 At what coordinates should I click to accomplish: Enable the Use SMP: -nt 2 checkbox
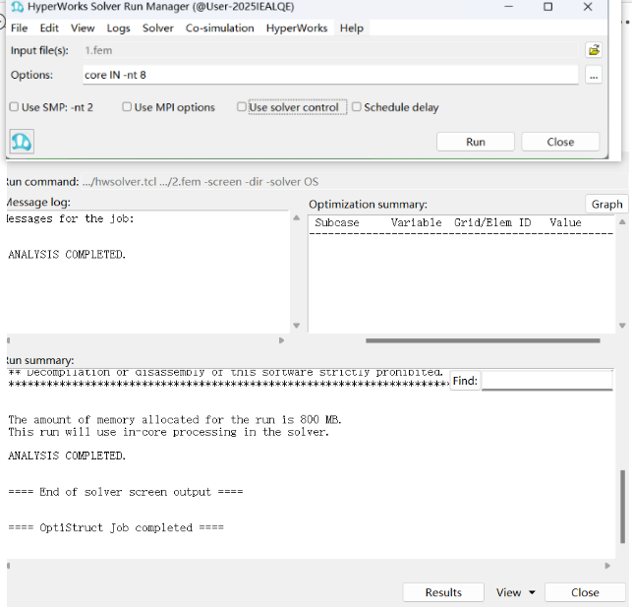14,107
